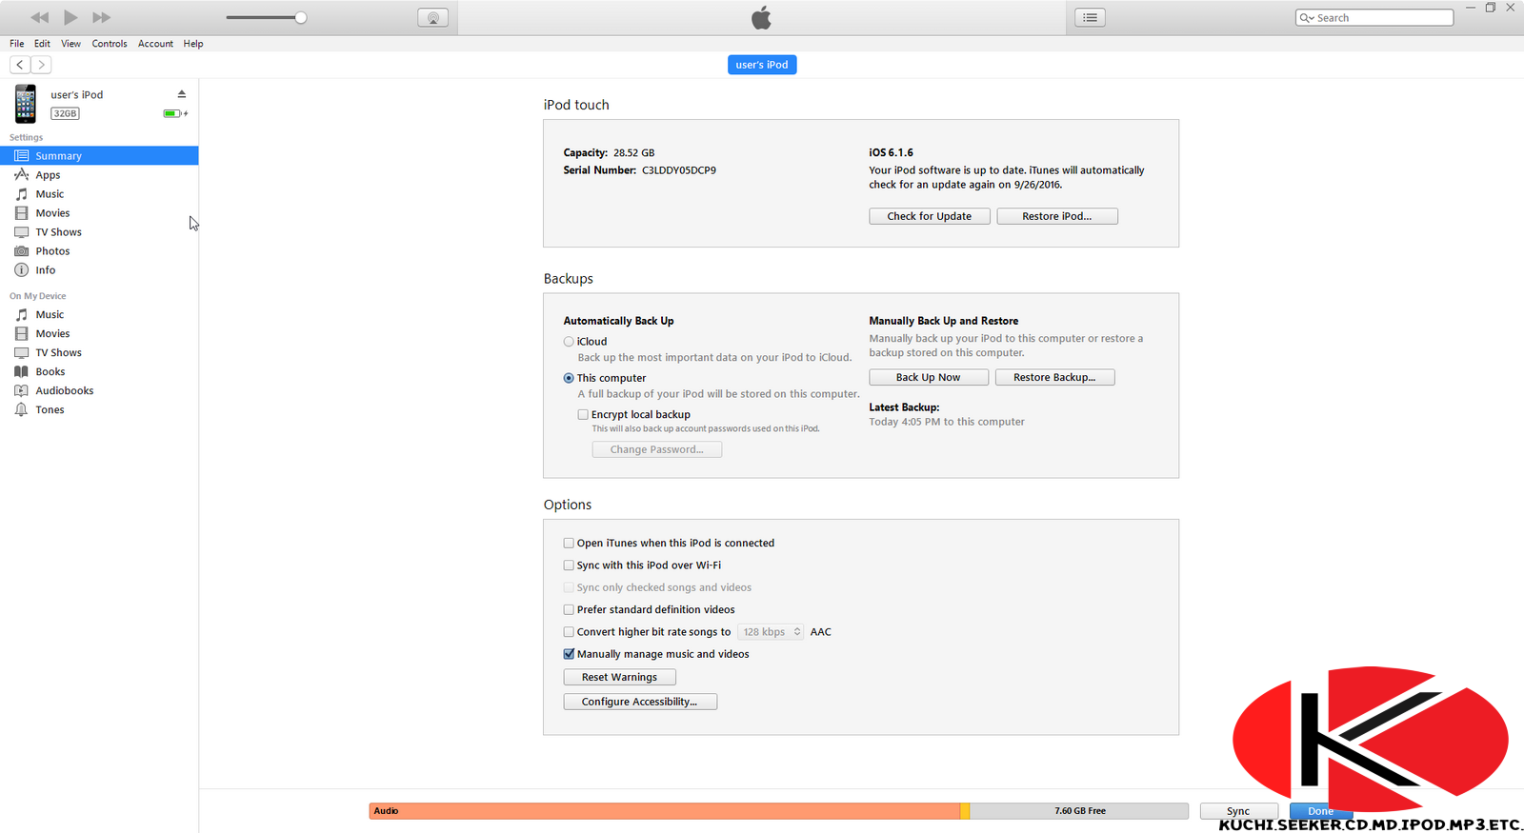Click the Sync button
This screenshot has height=833, width=1524.
point(1238,811)
